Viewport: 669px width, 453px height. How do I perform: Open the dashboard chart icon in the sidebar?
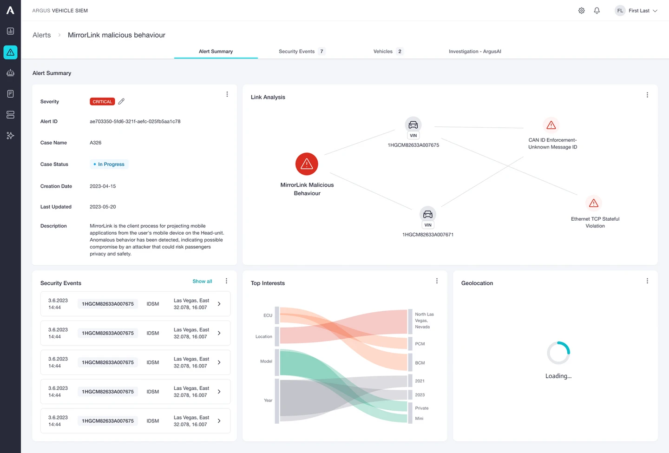[x=10, y=31]
